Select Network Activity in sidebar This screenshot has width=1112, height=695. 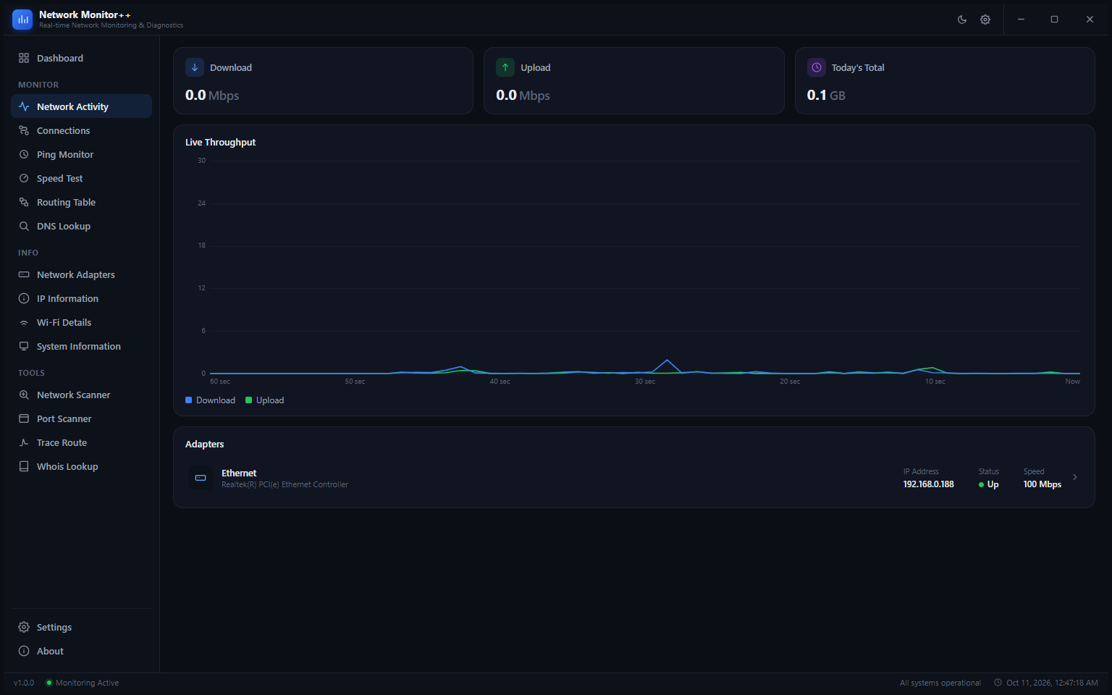(x=81, y=106)
